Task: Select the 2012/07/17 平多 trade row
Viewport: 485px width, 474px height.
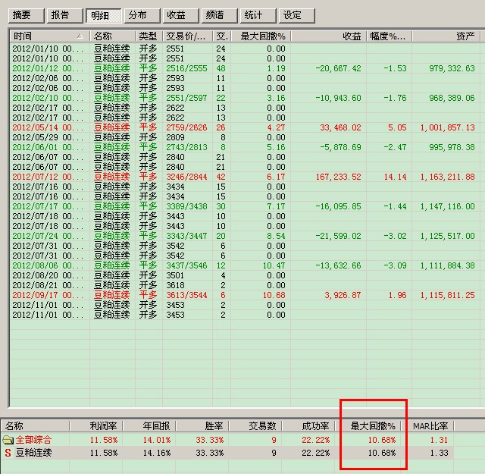Action: pos(243,206)
